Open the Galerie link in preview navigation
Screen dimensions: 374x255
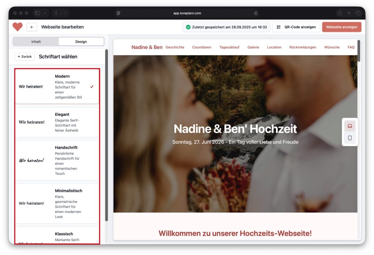point(253,47)
